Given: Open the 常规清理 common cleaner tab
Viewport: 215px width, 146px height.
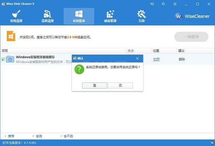Looking at the screenshot, I should tap(16, 16).
